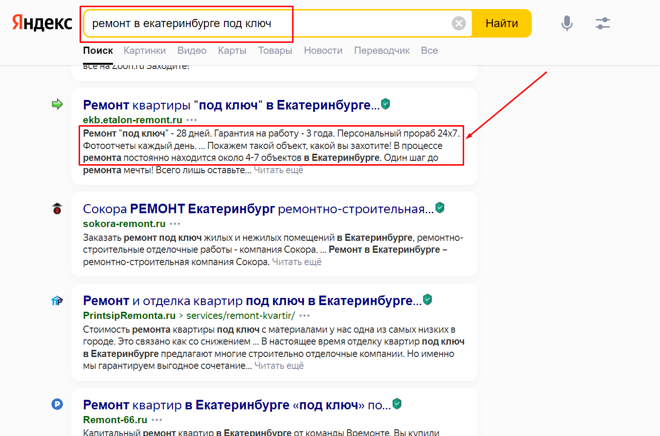Click the Яндекс logo
Screen dimensions: 660x436
(x=42, y=23)
